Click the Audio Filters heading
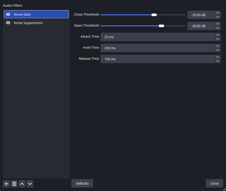226x191 pixels. click(13, 5)
